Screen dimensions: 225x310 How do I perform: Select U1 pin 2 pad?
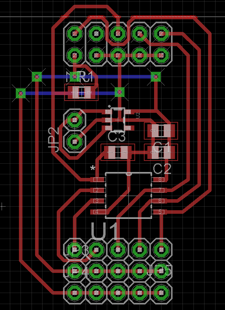pos(97,190)
